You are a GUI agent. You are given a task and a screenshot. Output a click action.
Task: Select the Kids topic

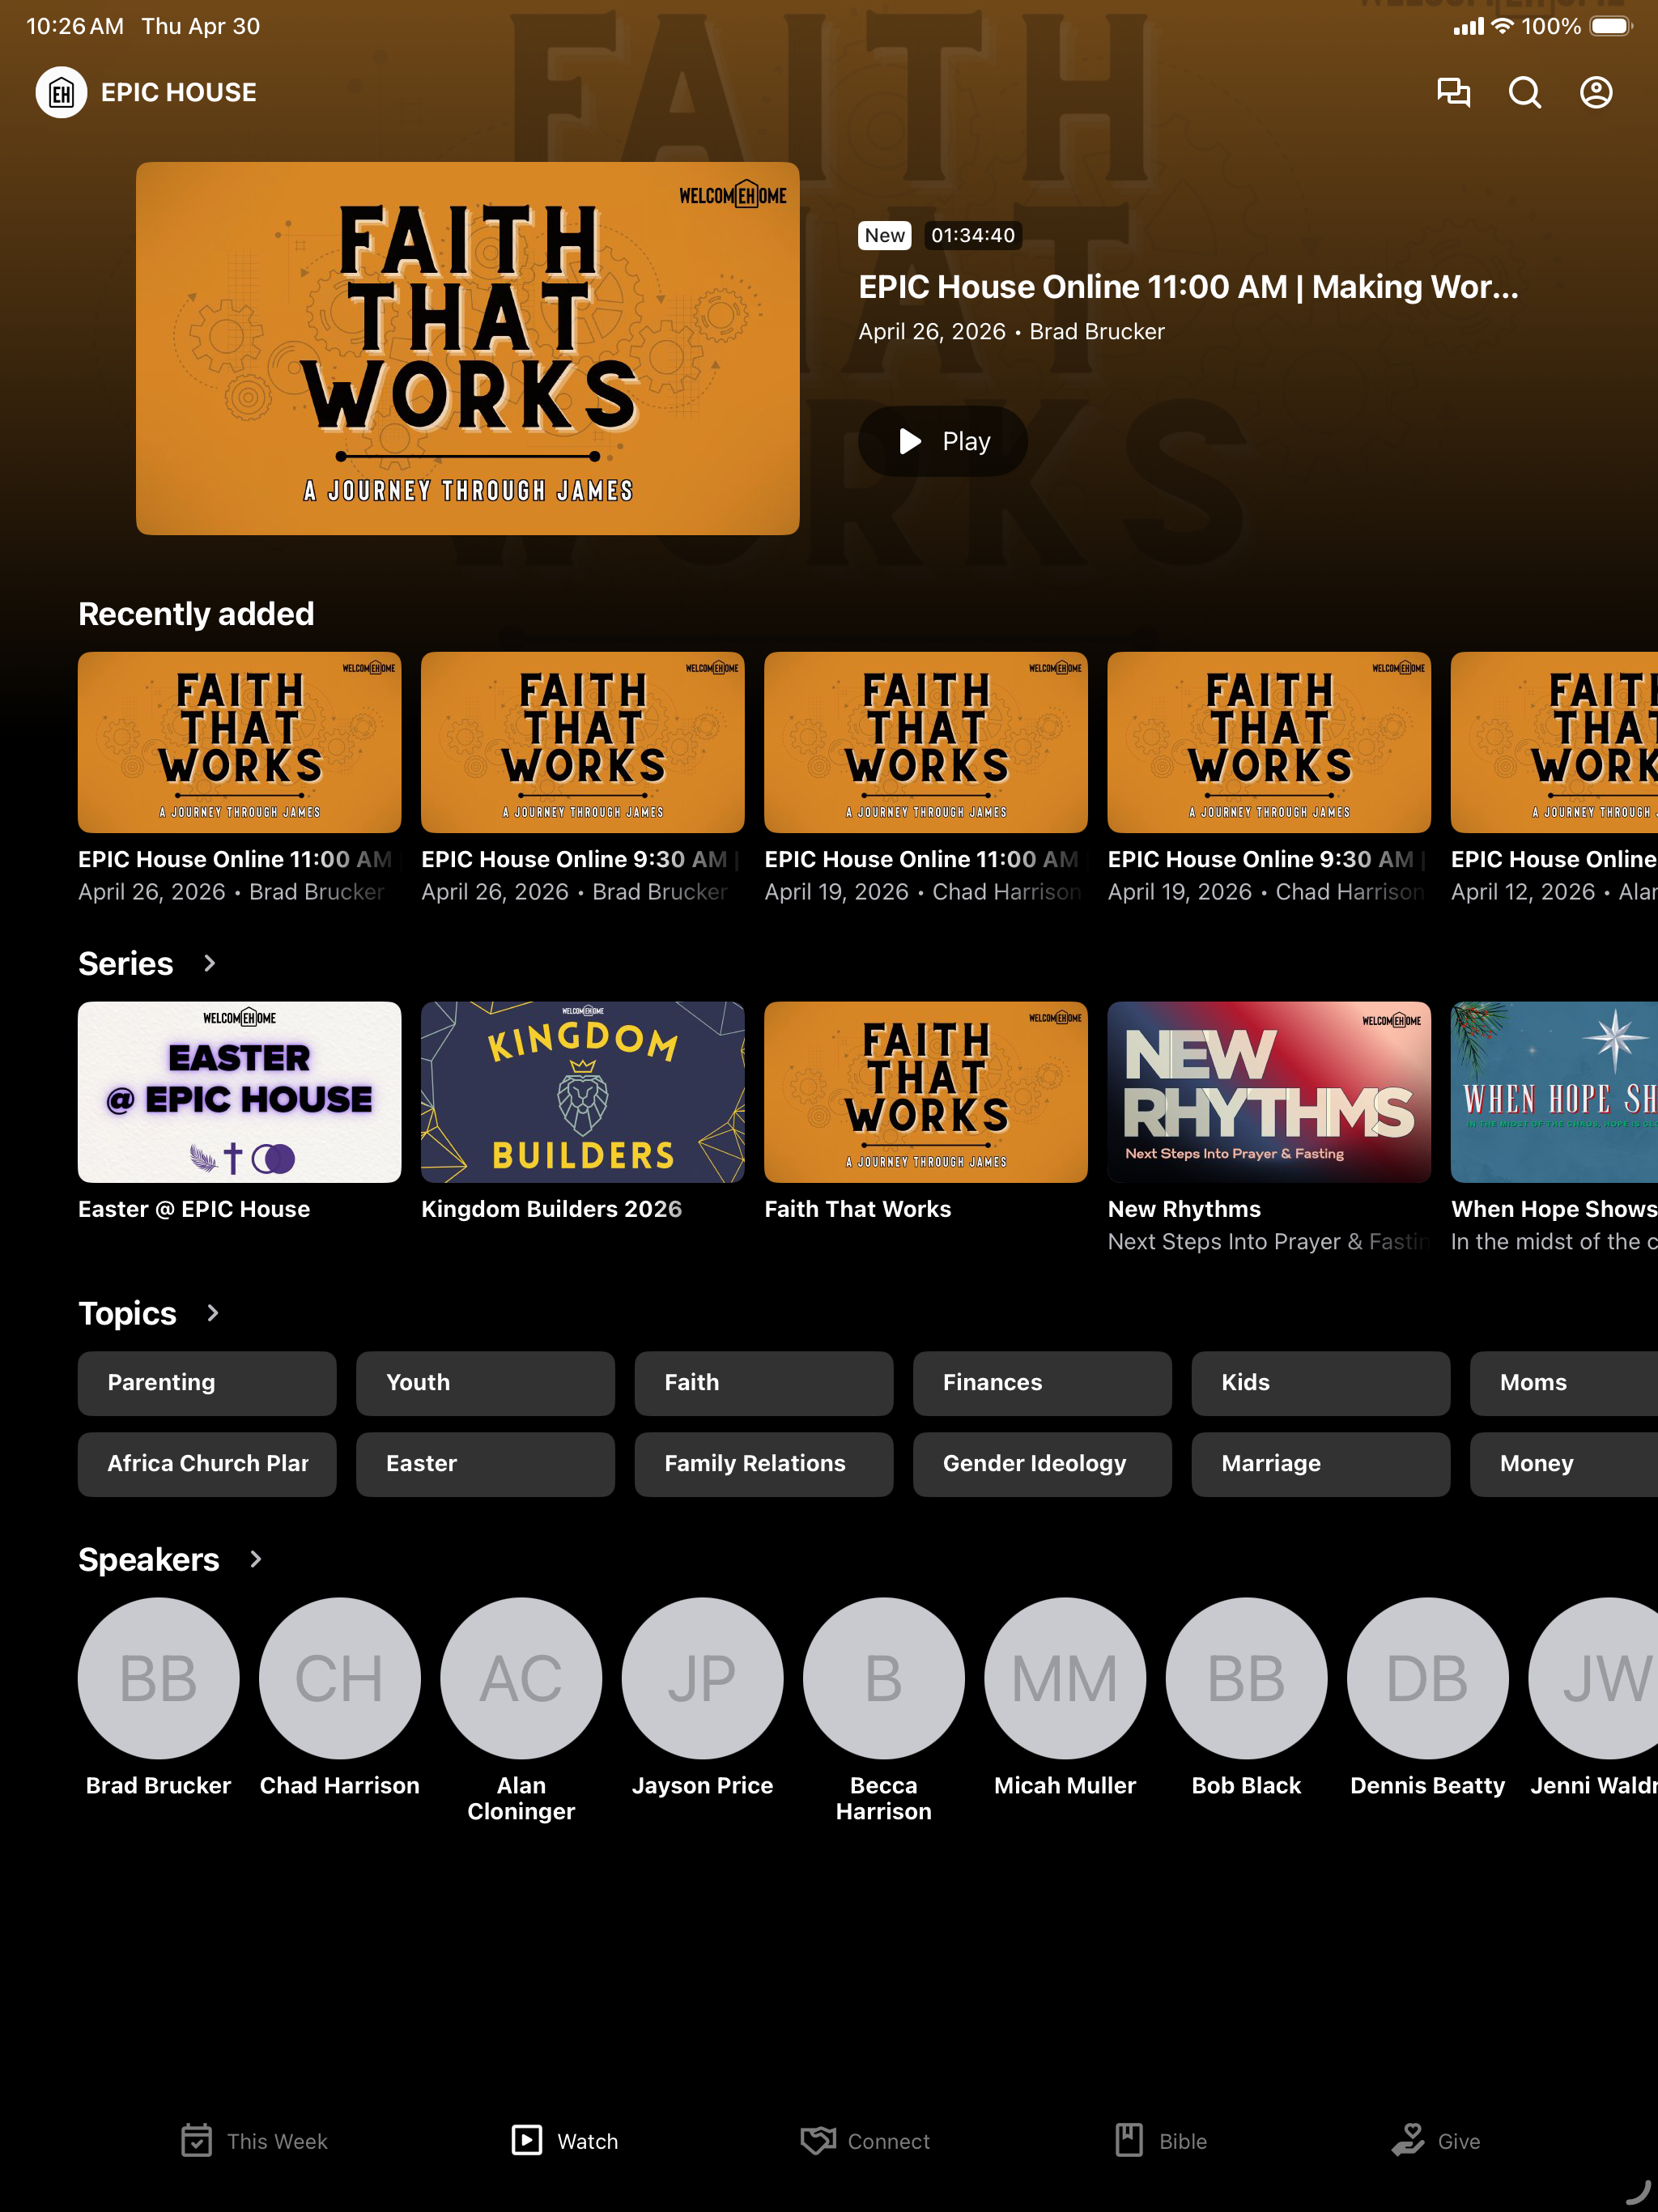click(x=1321, y=1383)
